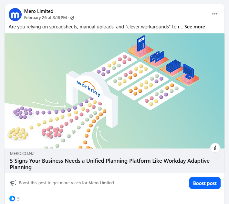Click the Mero Limited profile picture
This screenshot has height=204, width=229.
pyautogui.click(x=15, y=15)
